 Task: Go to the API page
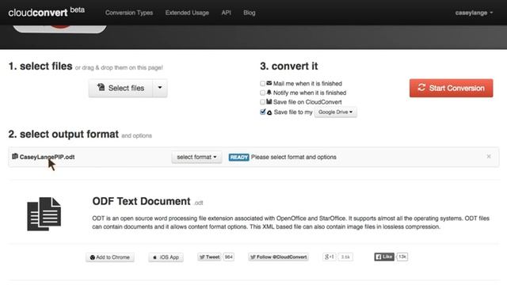[226, 13]
